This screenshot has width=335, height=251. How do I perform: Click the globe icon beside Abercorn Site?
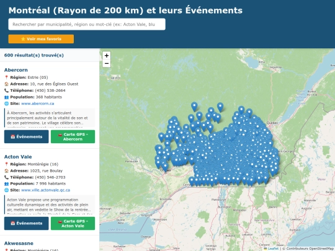pos(6,103)
